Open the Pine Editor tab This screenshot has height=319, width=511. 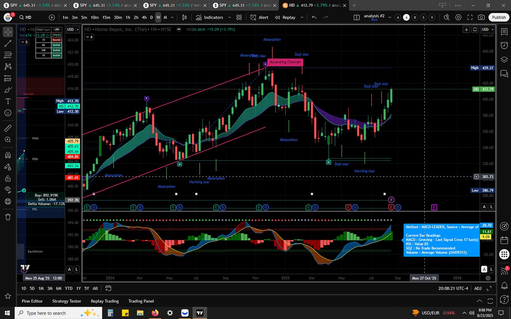click(x=32, y=301)
